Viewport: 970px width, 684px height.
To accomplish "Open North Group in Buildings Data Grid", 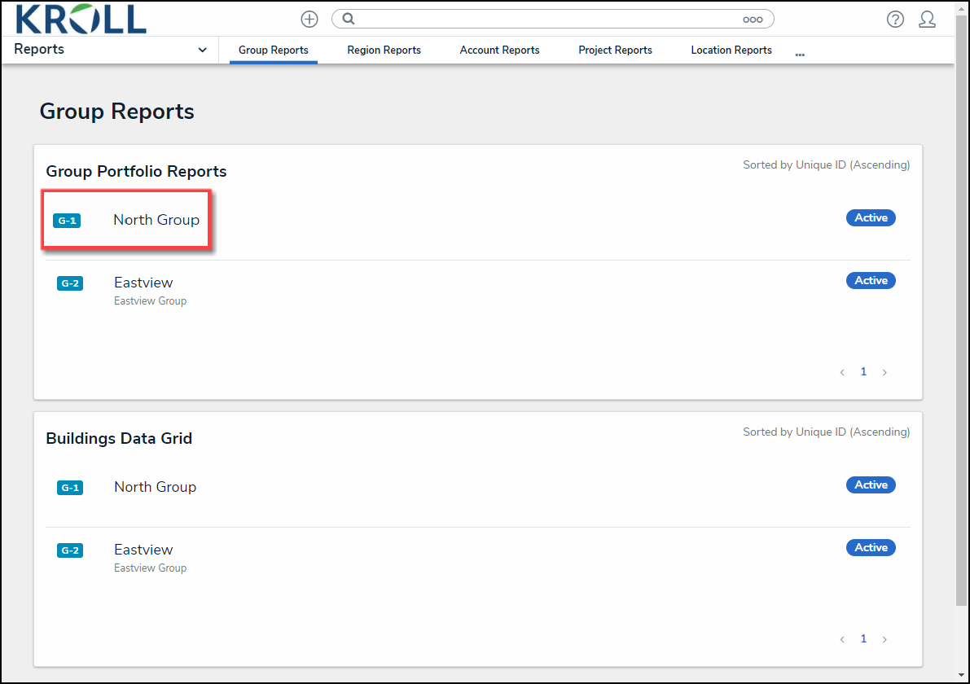I will [156, 487].
